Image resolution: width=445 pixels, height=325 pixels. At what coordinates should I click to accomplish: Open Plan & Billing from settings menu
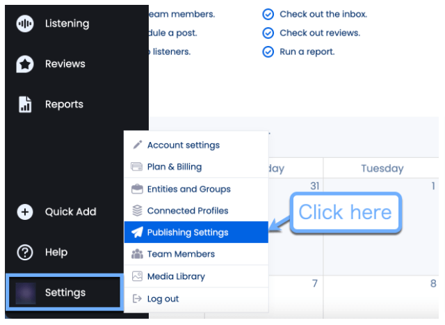[x=174, y=167]
